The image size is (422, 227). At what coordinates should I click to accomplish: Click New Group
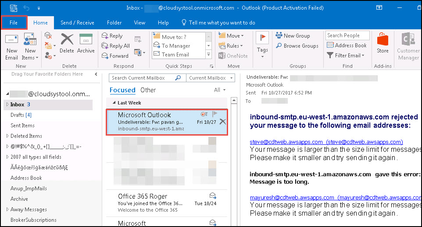click(293, 36)
